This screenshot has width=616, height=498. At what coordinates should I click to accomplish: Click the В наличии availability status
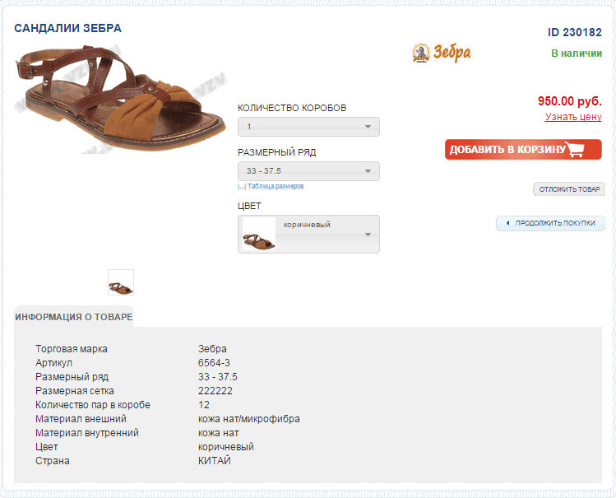(x=577, y=54)
